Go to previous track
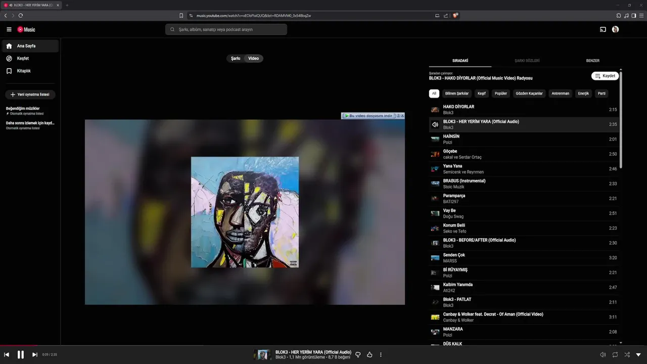Screen dimensions: 647x364 point(7,355)
